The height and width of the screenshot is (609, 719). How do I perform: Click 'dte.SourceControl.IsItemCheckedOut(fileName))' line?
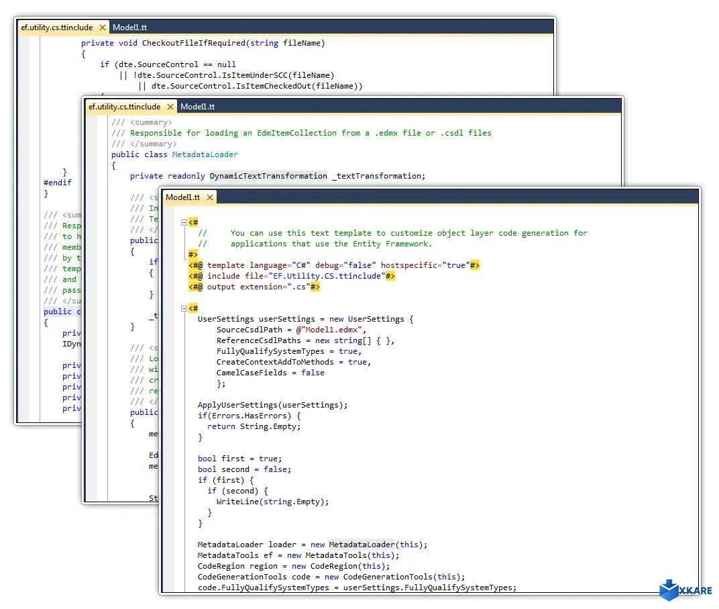point(250,86)
